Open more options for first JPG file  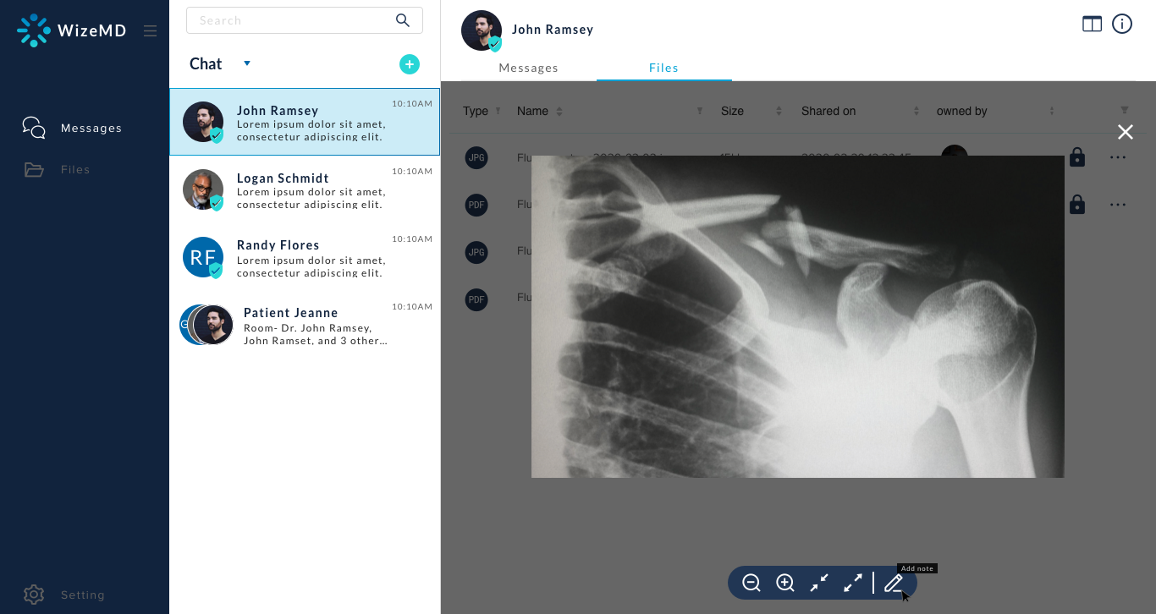click(x=1118, y=157)
